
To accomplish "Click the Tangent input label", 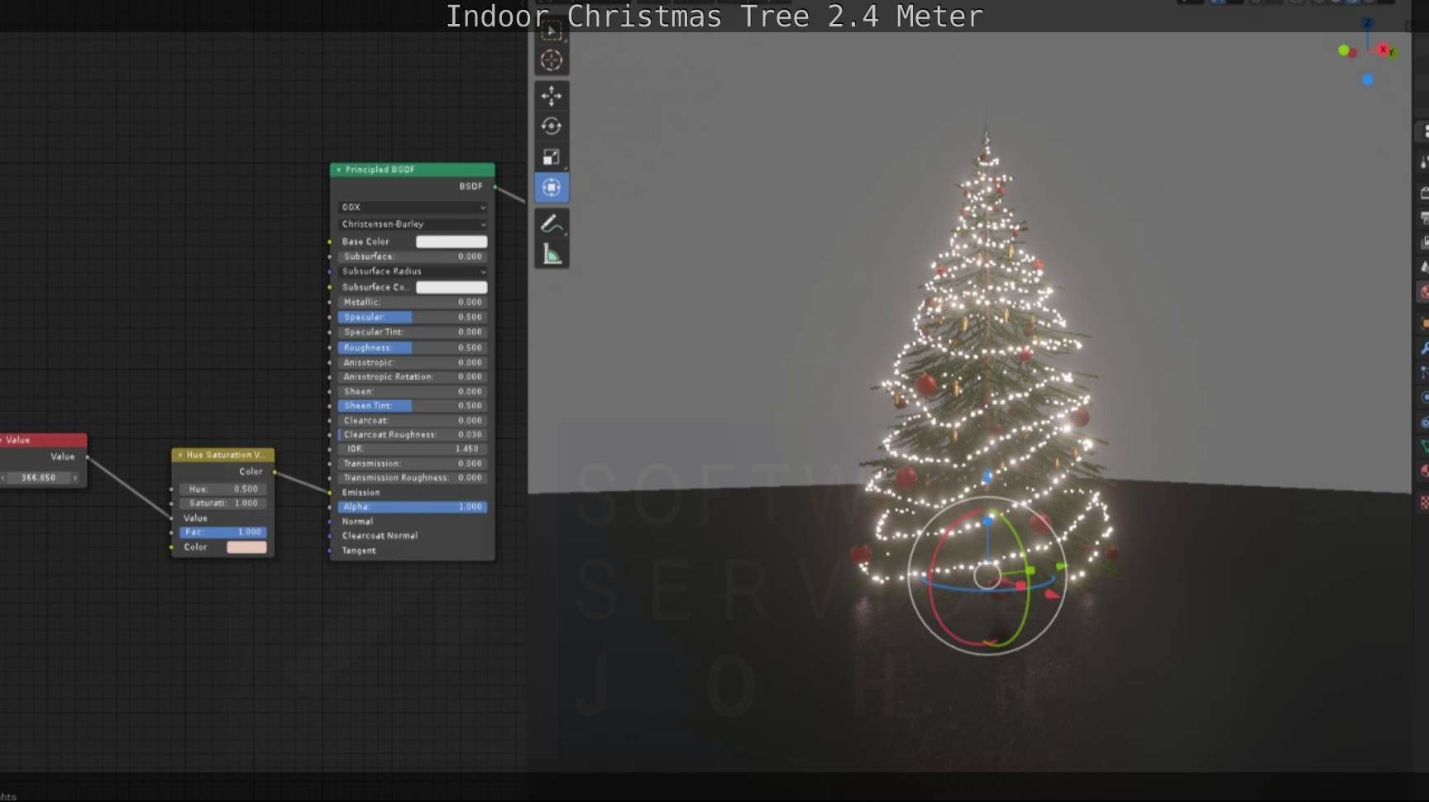I will tap(359, 551).
